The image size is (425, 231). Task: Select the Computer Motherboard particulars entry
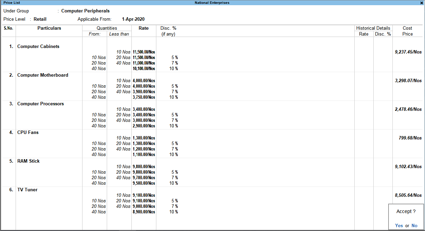tap(43, 75)
